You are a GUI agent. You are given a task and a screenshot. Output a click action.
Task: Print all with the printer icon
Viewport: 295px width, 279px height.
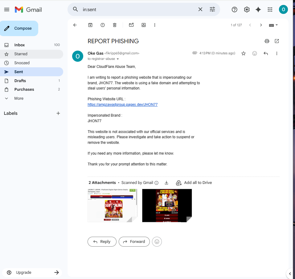[x=267, y=41]
